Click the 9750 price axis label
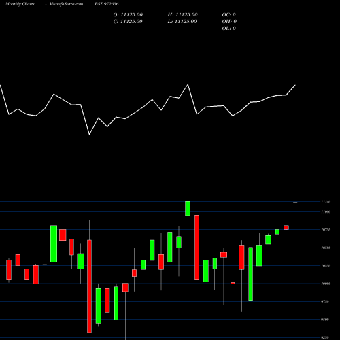 click(x=325, y=301)
